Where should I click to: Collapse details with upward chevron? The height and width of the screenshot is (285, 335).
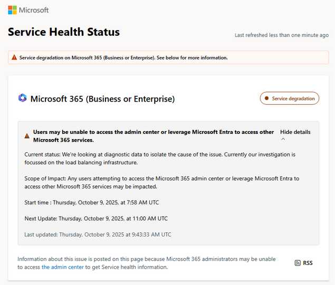click(283, 139)
